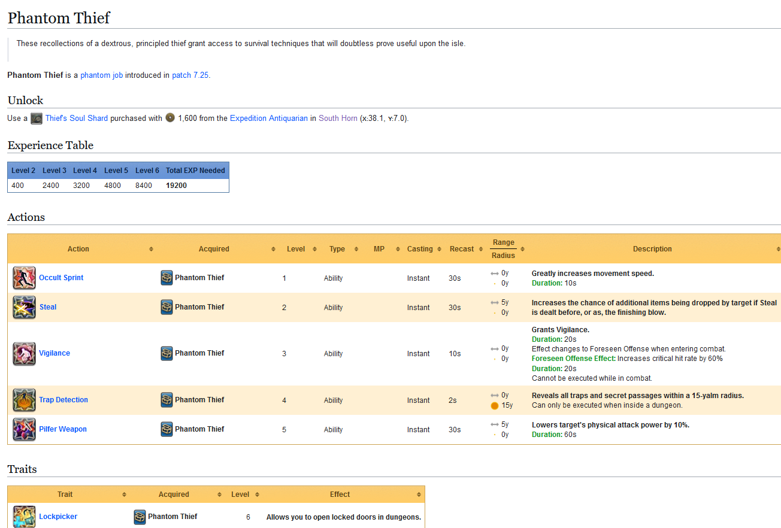This screenshot has width=781, height=528.
Task: Click the Vigilance action icon
Action: click(25, 353)
